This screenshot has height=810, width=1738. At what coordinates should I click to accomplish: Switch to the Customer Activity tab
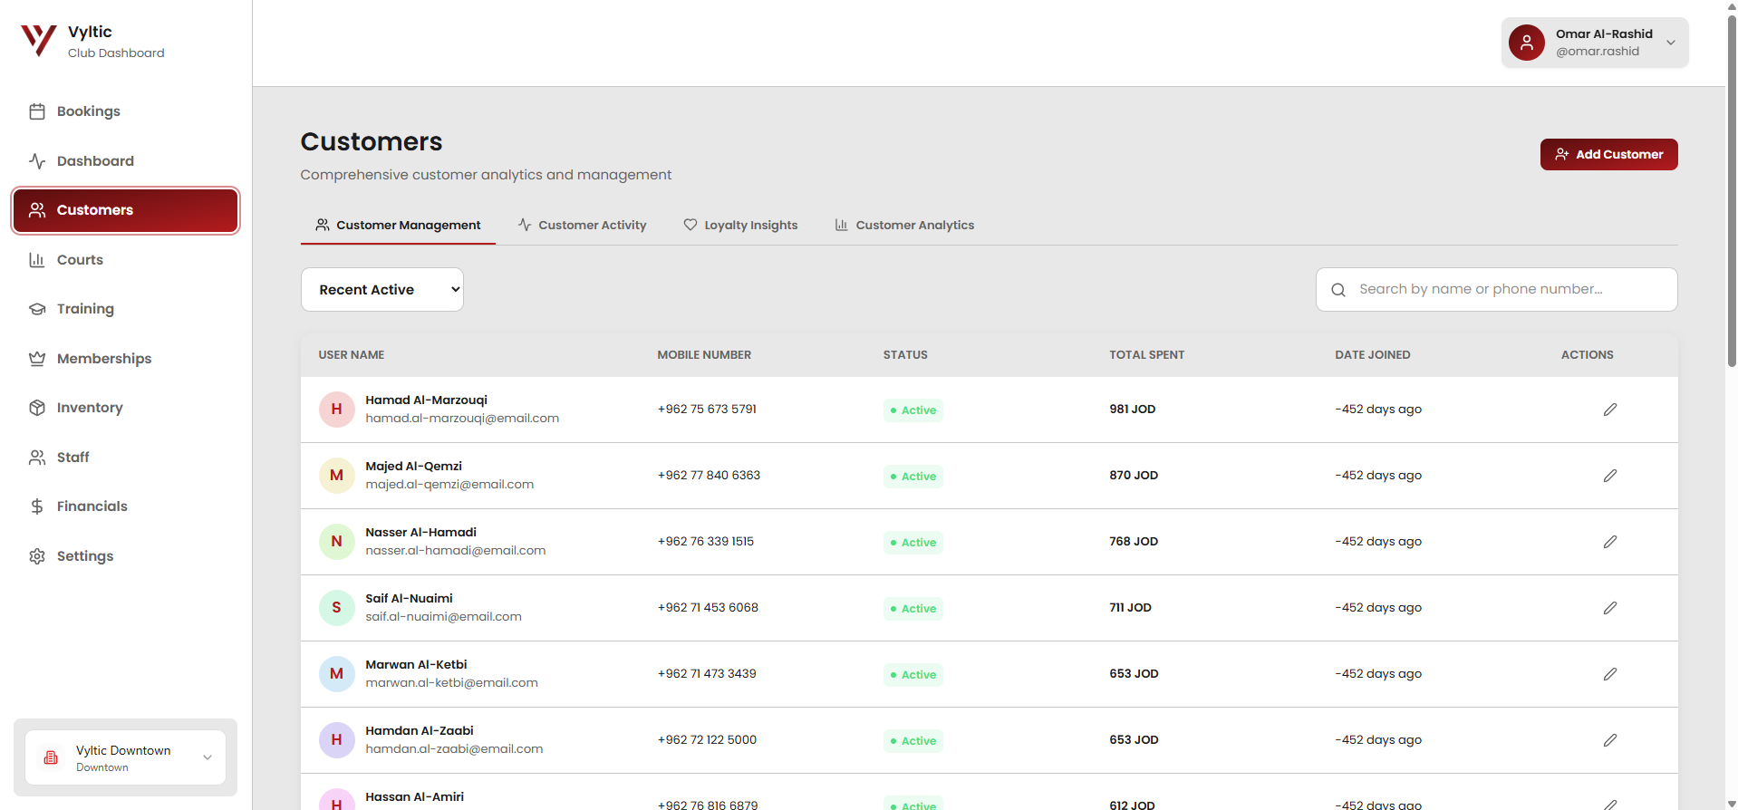(582, 226)
